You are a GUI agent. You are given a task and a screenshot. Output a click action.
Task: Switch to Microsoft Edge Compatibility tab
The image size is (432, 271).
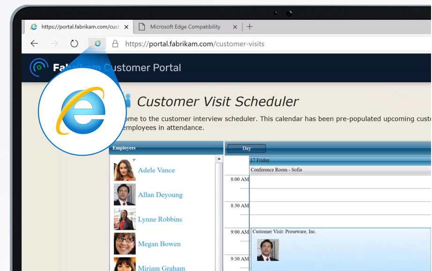[187, 27]
